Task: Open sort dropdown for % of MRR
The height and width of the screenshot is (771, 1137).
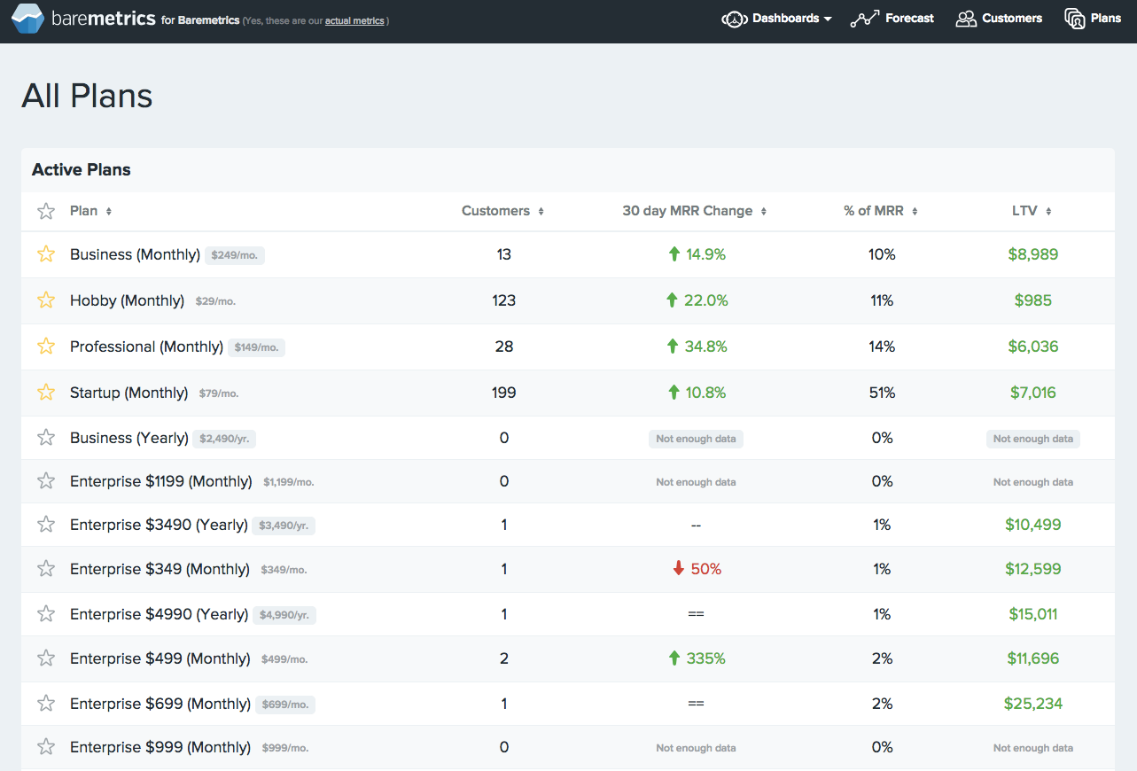Action: (914, 211)
